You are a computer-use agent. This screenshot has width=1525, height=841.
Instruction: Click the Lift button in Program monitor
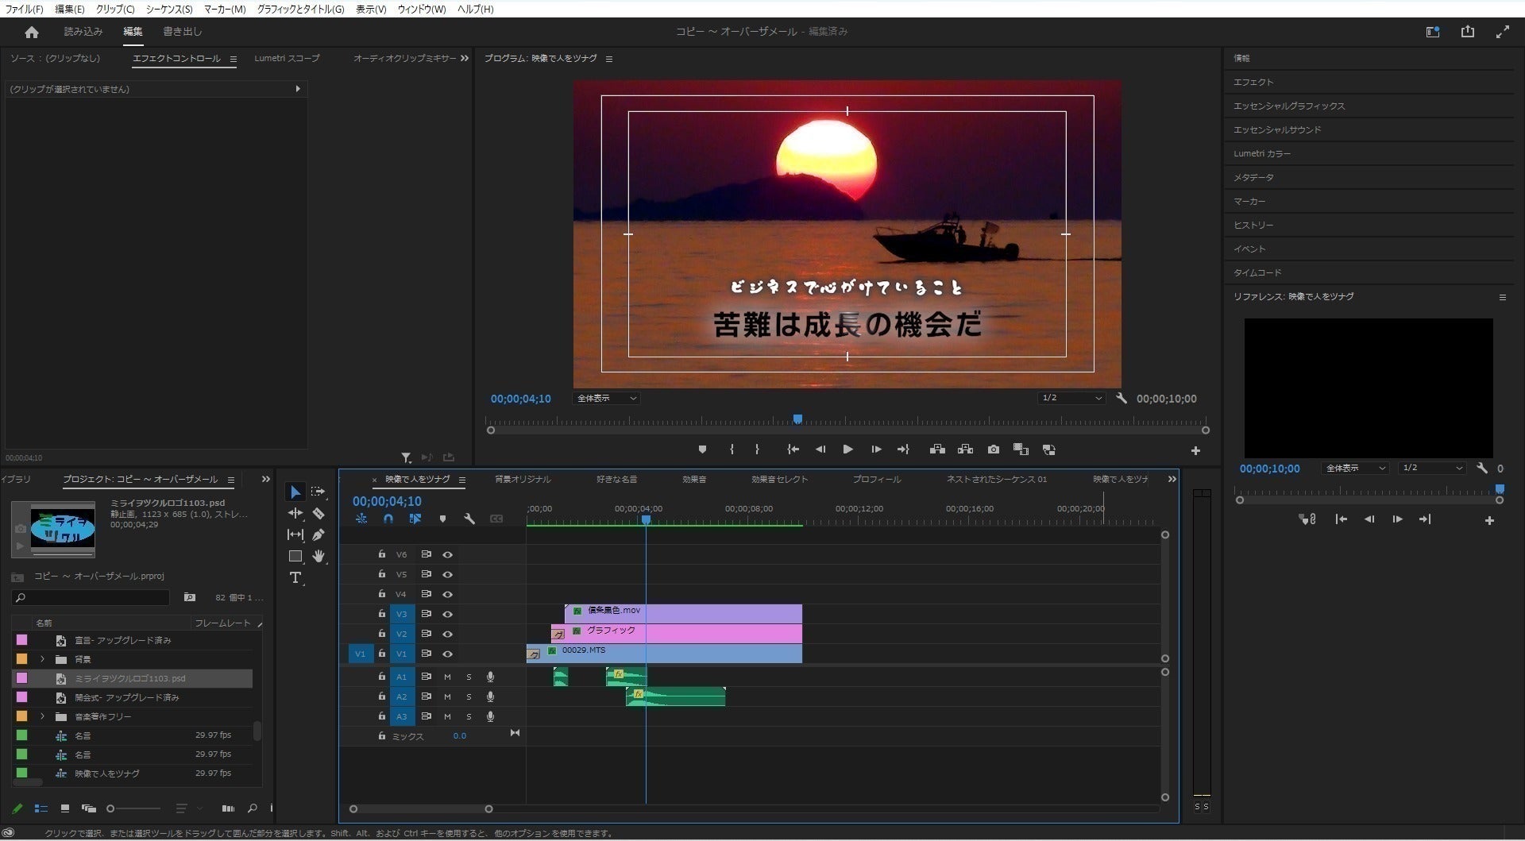[937, 449]
